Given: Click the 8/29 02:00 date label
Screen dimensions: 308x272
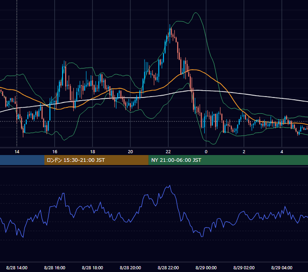Looking at the screenshot, I should (244, 267).
